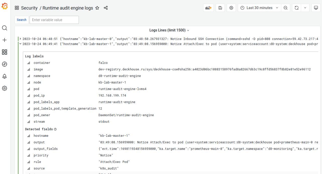The image size is (322, 174).
Task: Open the search icon in sidebar
Action: pos(5,28)
